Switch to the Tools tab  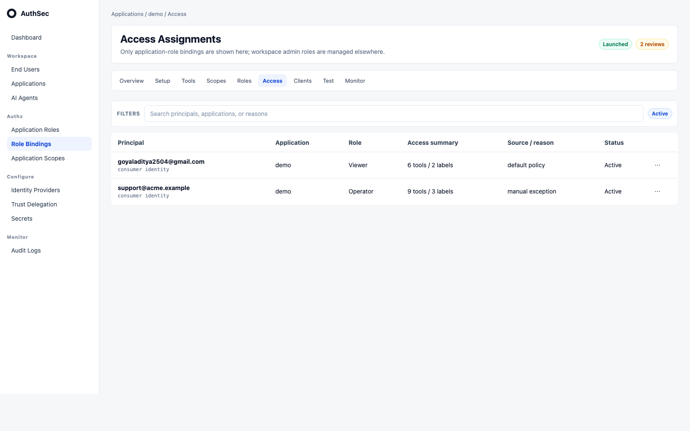(x=188, y=81)
